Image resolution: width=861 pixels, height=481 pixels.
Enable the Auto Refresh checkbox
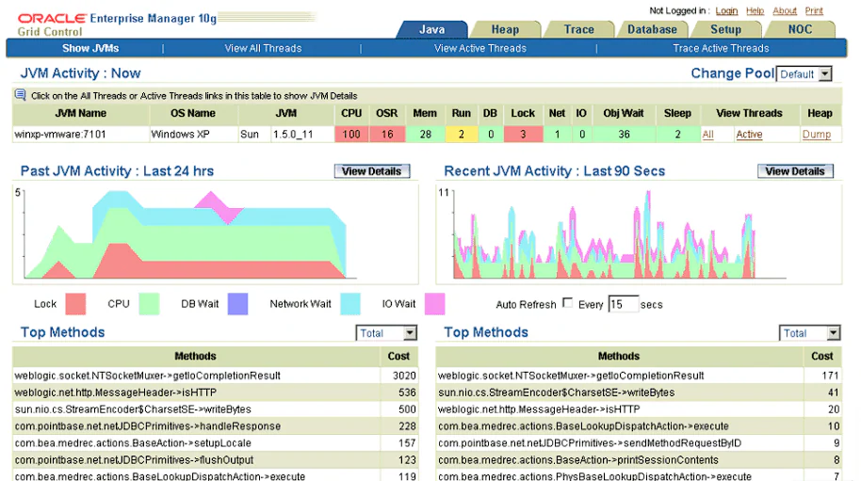coord(568,303)
